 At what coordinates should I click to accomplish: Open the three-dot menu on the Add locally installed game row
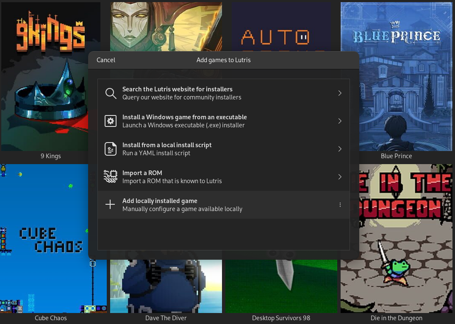pyautogui.click(x=340, y=205)
